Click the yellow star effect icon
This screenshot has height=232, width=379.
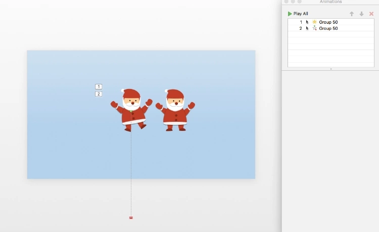314,22
